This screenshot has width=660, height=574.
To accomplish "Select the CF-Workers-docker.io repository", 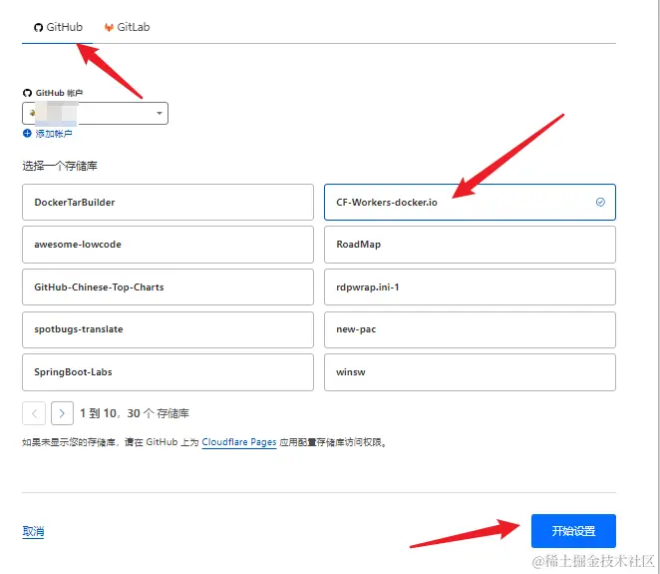I will click(x=470, y=203).
